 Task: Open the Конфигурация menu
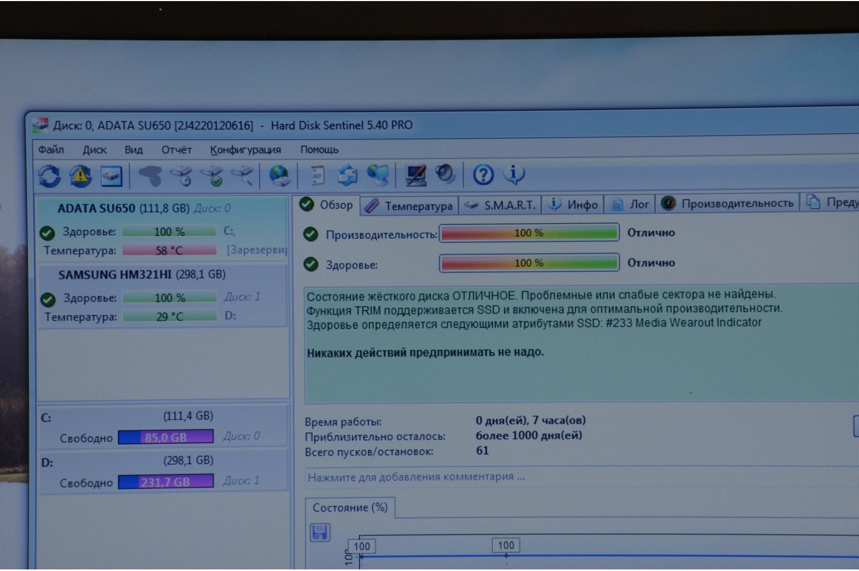point(245,150)
